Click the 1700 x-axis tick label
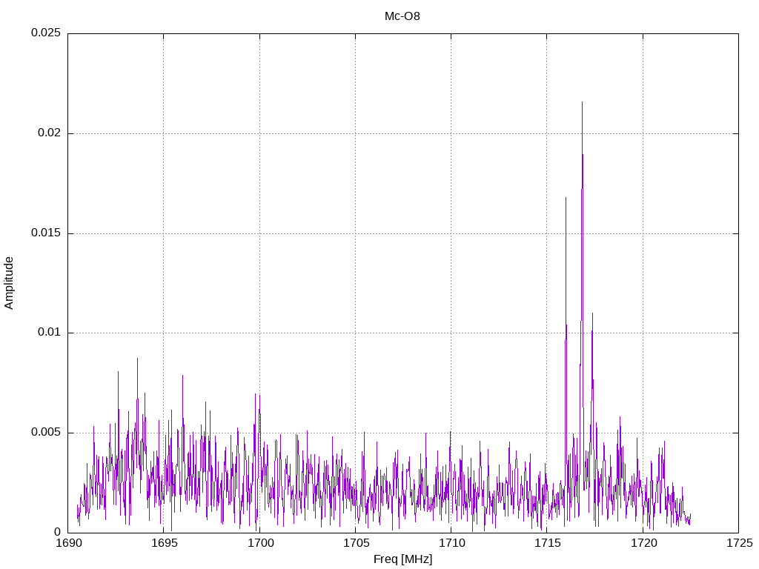The image size is (759, 569). tap(259, 544)
